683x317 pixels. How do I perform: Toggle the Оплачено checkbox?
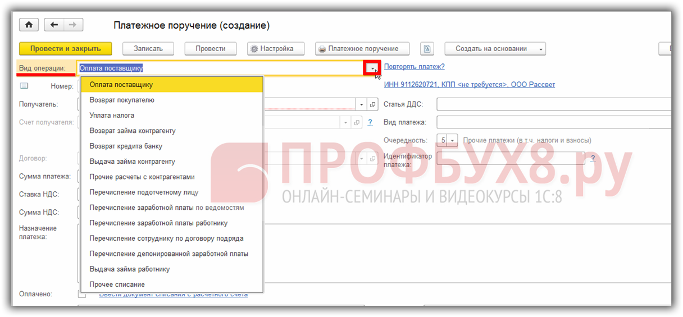coord(82,294)
